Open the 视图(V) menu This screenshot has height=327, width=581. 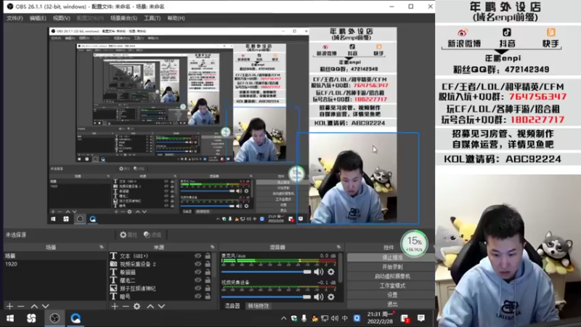coord(61,18)
